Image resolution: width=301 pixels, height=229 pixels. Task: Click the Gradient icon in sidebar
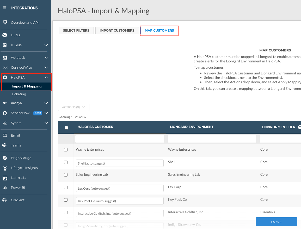click(x=5, y=200)
